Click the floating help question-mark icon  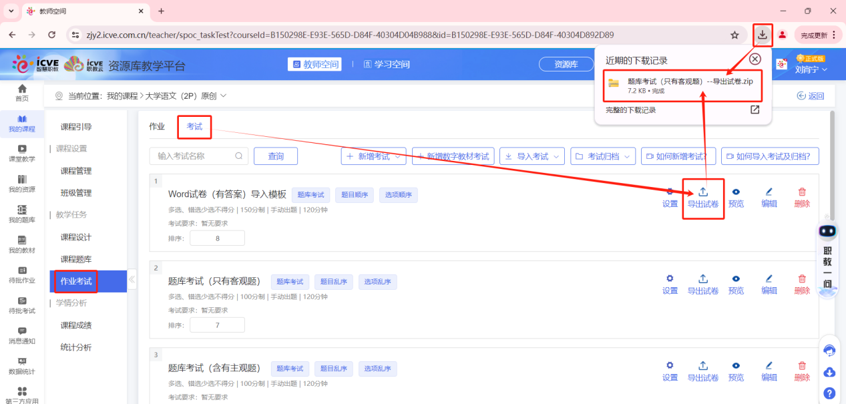[x=829, y=393]
